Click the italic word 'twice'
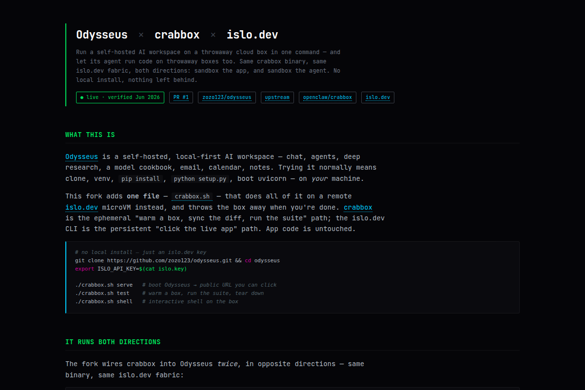Image resolution: width=585 pixels, height=390 pixels. [229, 364]
